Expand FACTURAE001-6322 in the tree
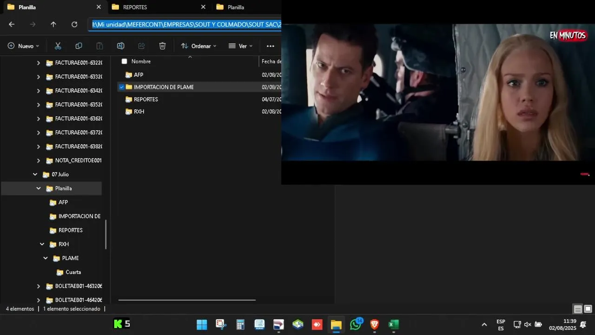 click(x=39, y=63)
